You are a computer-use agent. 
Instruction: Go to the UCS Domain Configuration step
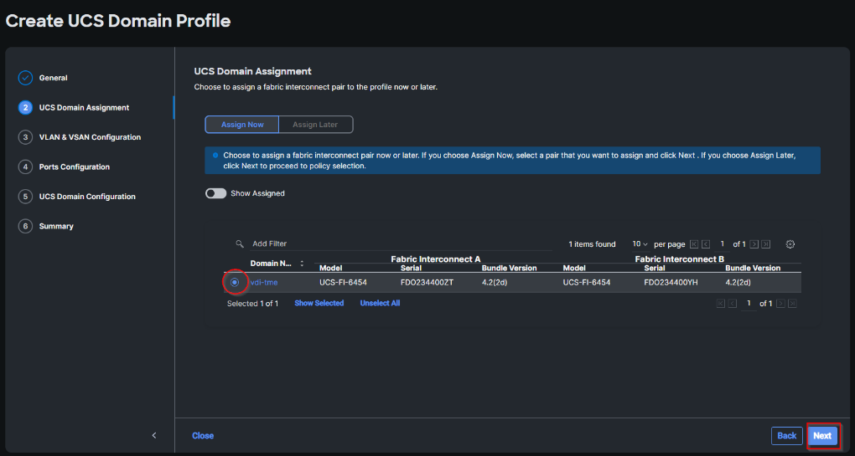(87, 197)
